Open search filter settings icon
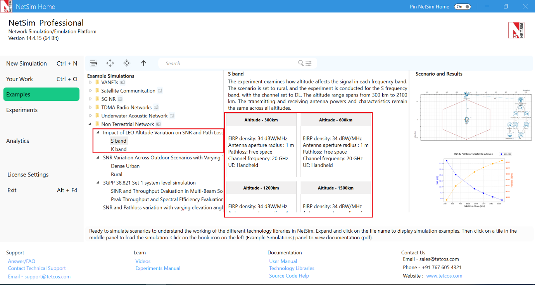Image resolution: width=535 pixels, height=285 pixels. [x=309, y=64]
